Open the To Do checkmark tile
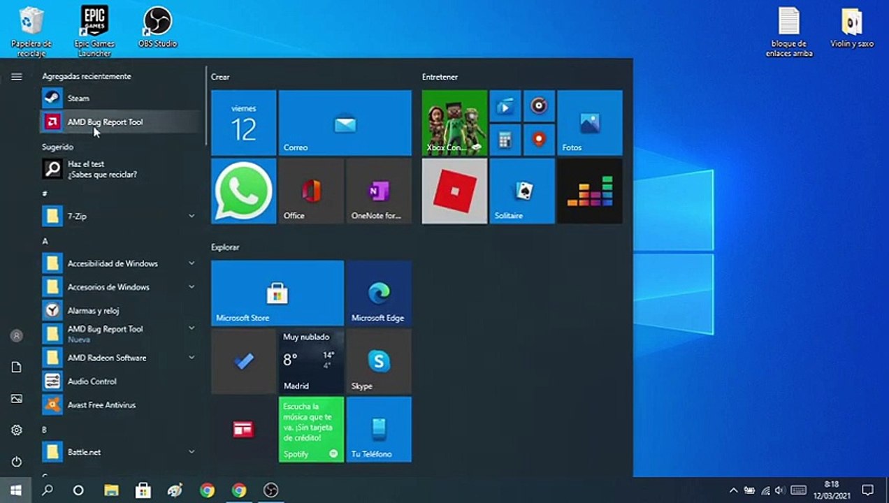Screen dimensions: 889x503 [x=243, y=361]
